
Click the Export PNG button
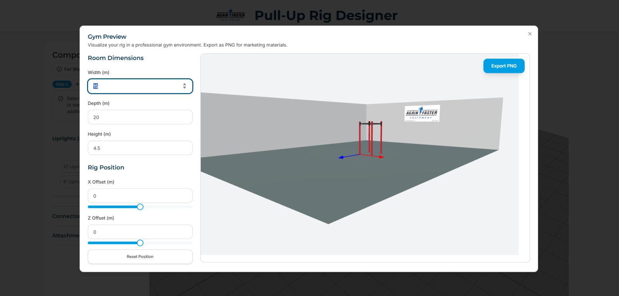pyautogui.click(x=504, y=66)
